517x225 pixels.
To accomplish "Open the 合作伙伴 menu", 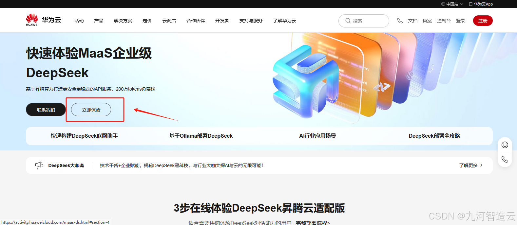I will coord(196,21).
